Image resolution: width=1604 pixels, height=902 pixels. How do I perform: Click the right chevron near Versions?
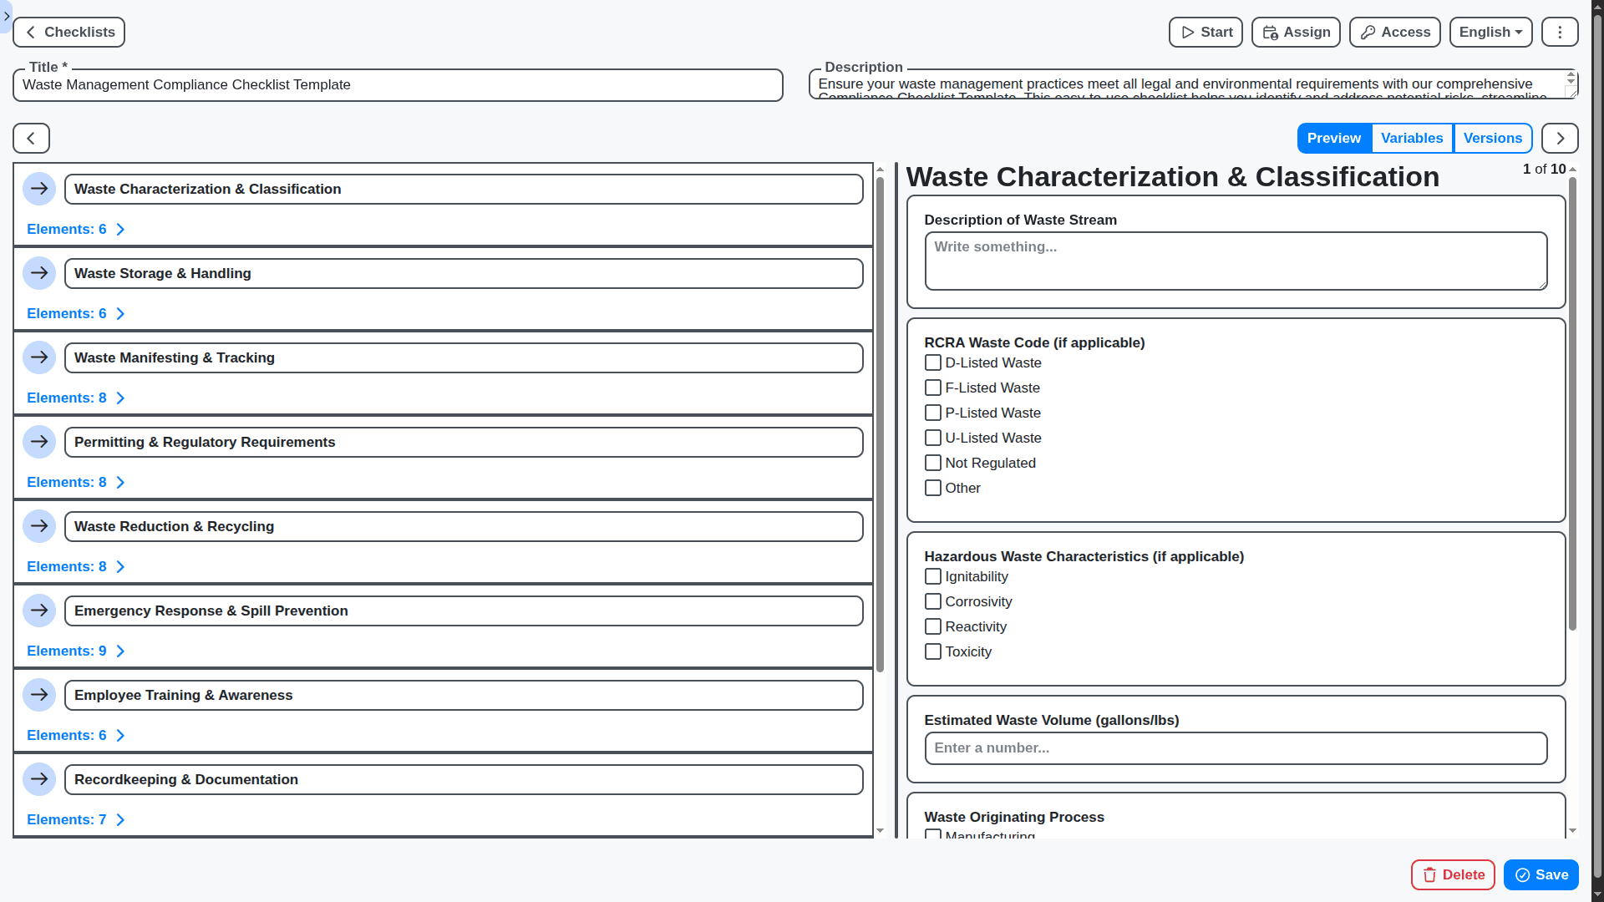pyautogui.click(x=1560, y=138)
